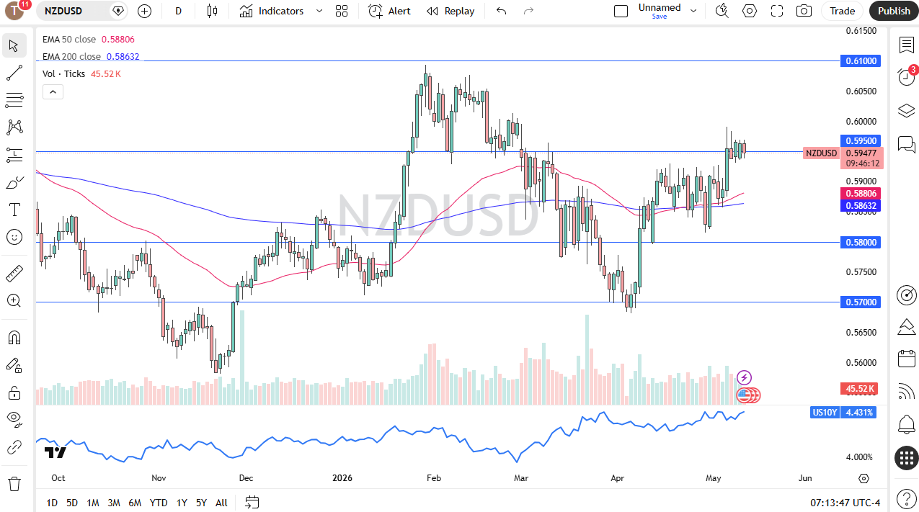Change the D timeframe interval

click(178, 11)
